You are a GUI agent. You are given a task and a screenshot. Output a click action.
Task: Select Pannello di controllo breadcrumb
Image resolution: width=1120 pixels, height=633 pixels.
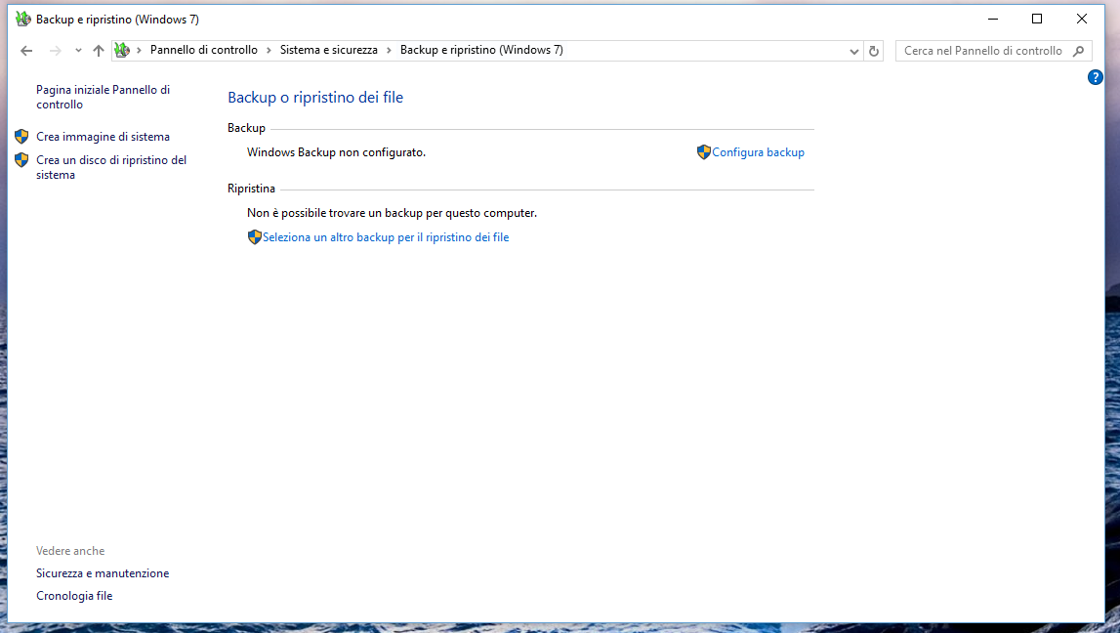[x=203, y=50]
